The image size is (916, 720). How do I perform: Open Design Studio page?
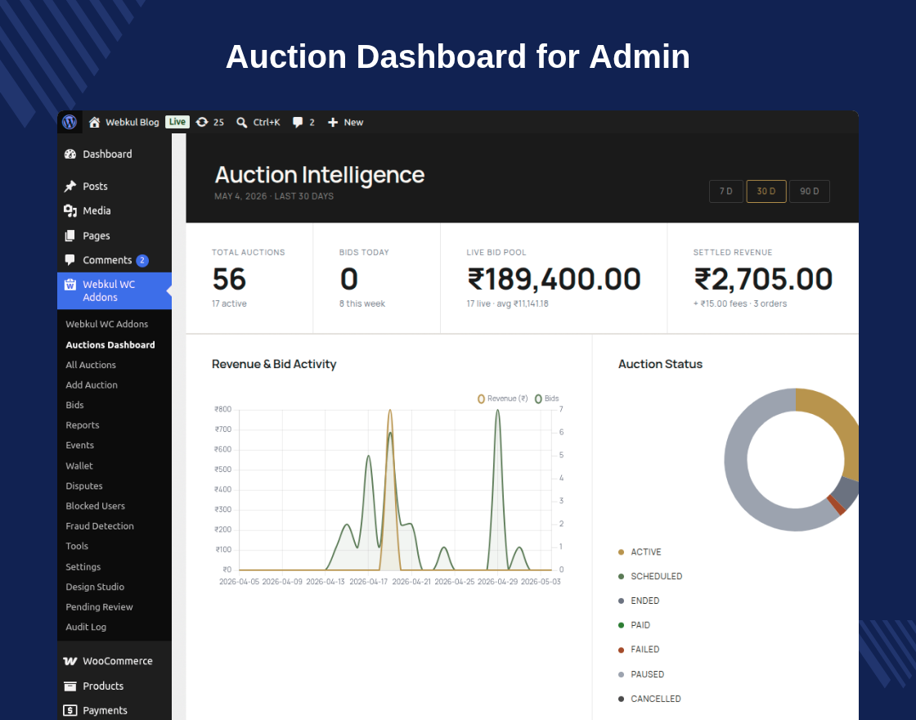point(95,587)
